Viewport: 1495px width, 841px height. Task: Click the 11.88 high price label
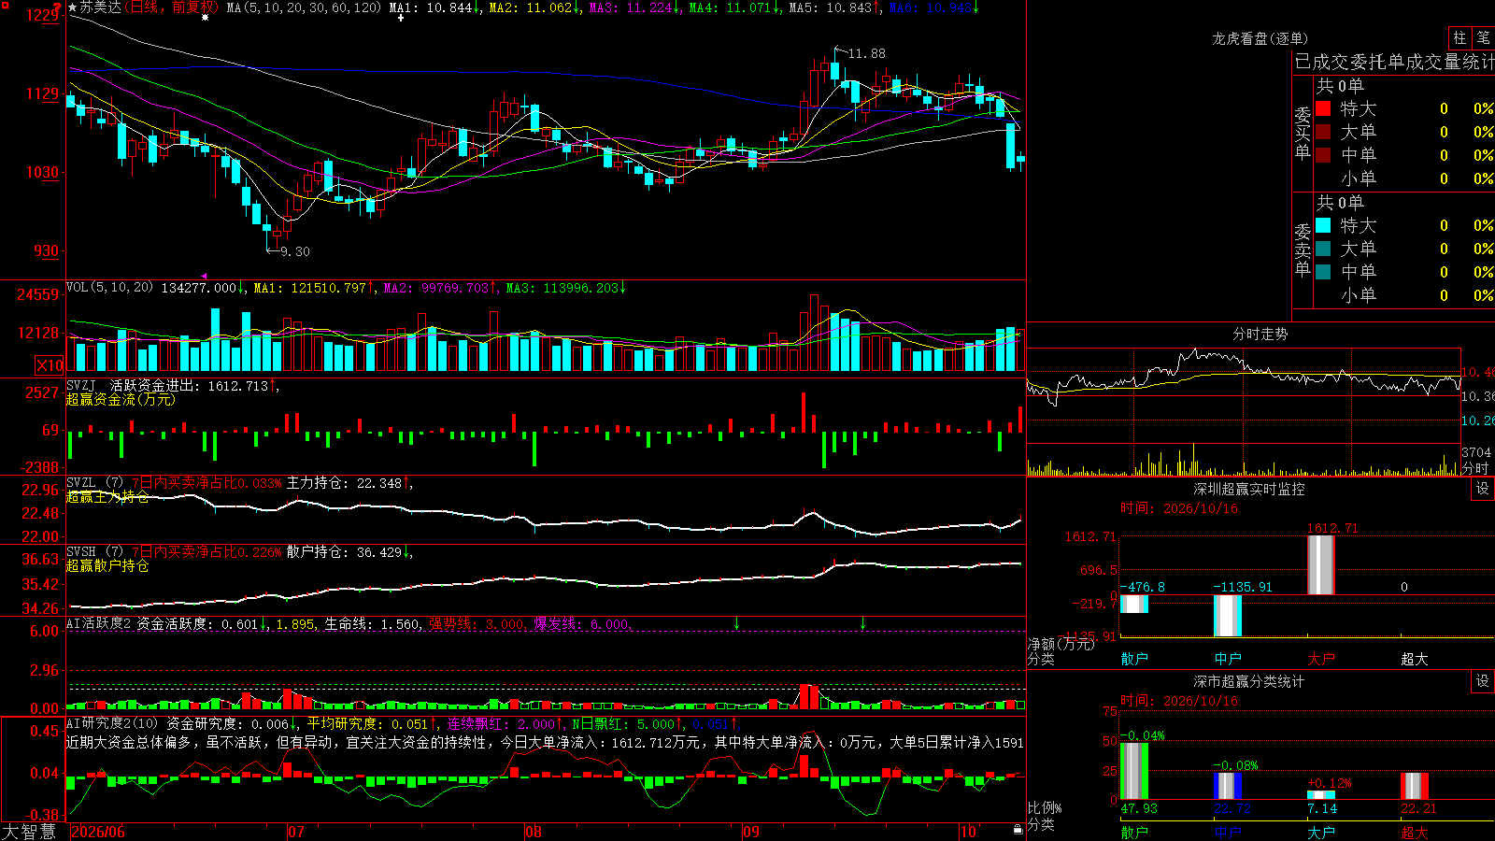866,53
